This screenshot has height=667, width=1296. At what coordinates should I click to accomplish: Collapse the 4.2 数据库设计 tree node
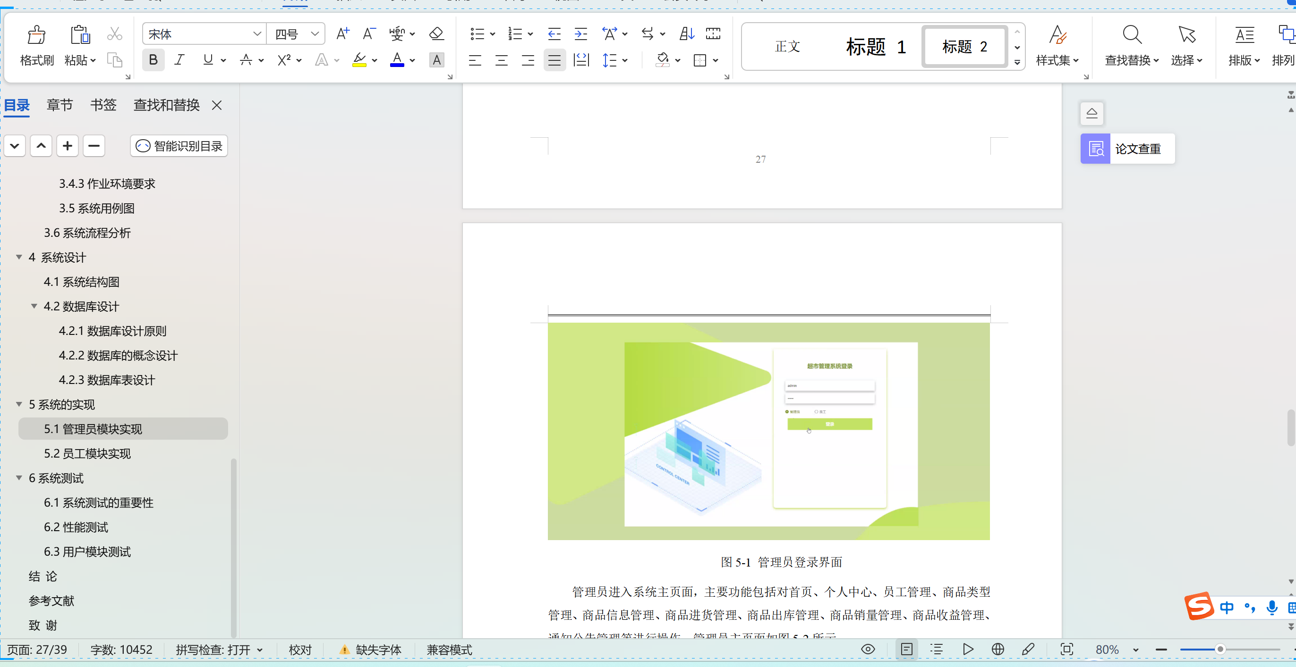(34, 306)
